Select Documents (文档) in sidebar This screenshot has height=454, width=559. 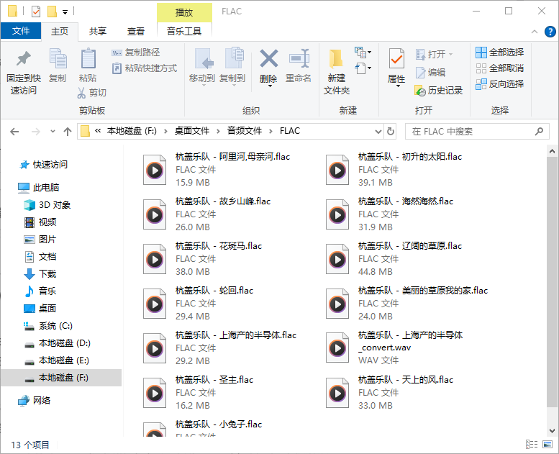(40, 256)
